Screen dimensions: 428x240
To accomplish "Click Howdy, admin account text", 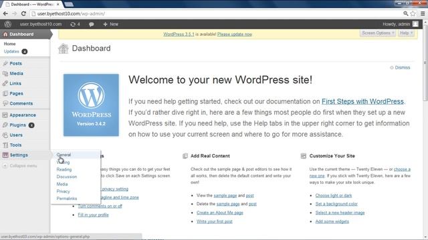I will 396,24.
